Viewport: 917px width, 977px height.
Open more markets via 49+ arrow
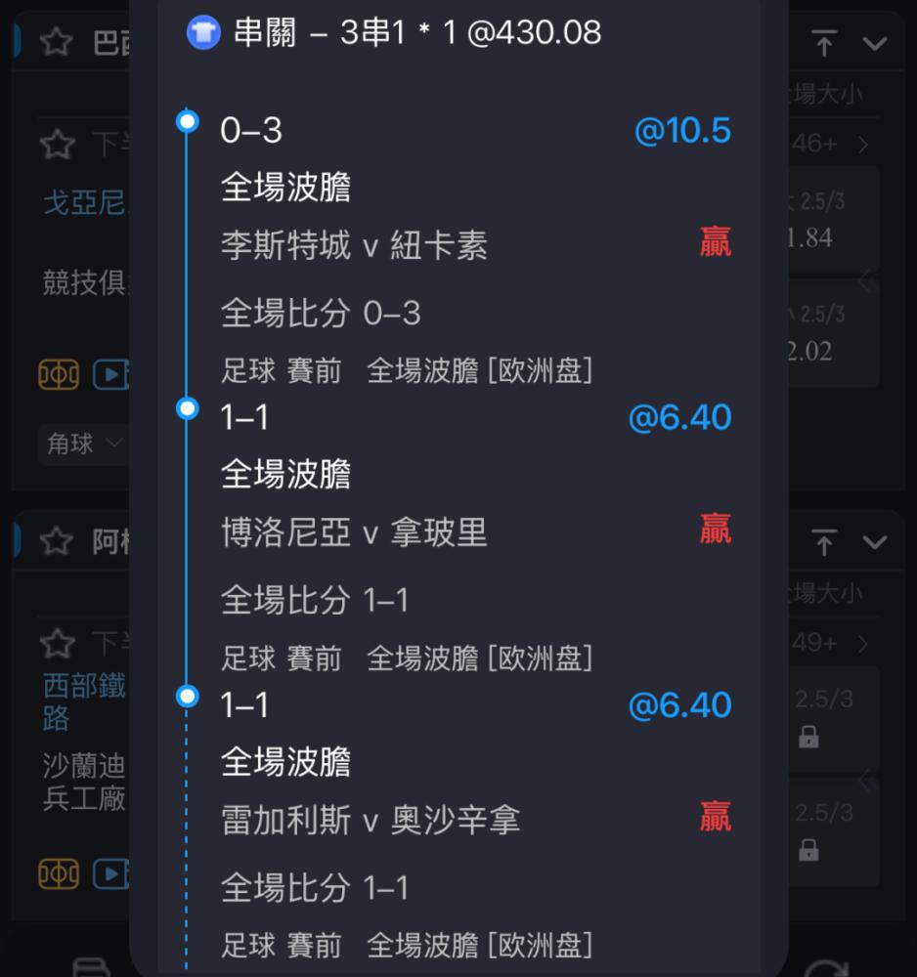[863, 643]
